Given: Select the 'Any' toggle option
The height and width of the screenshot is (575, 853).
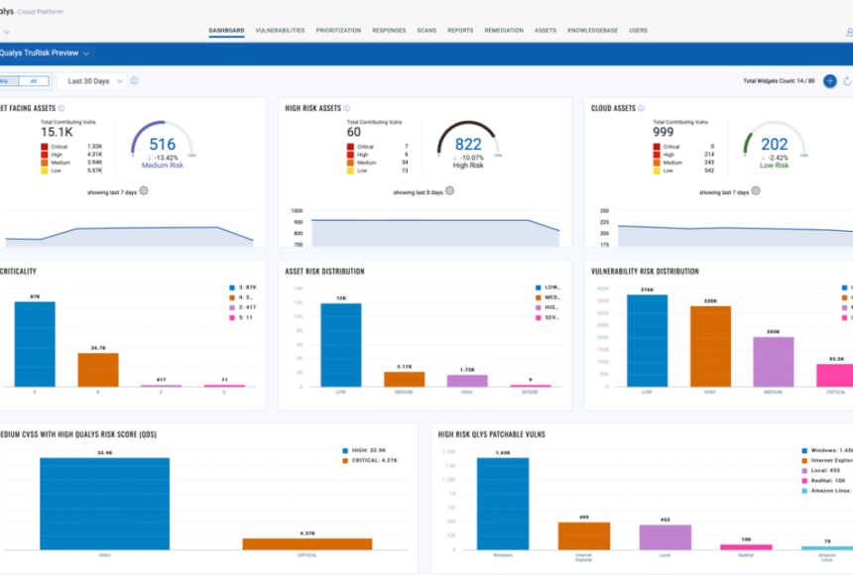Looking at the screenshot, I should click(6, 81).
